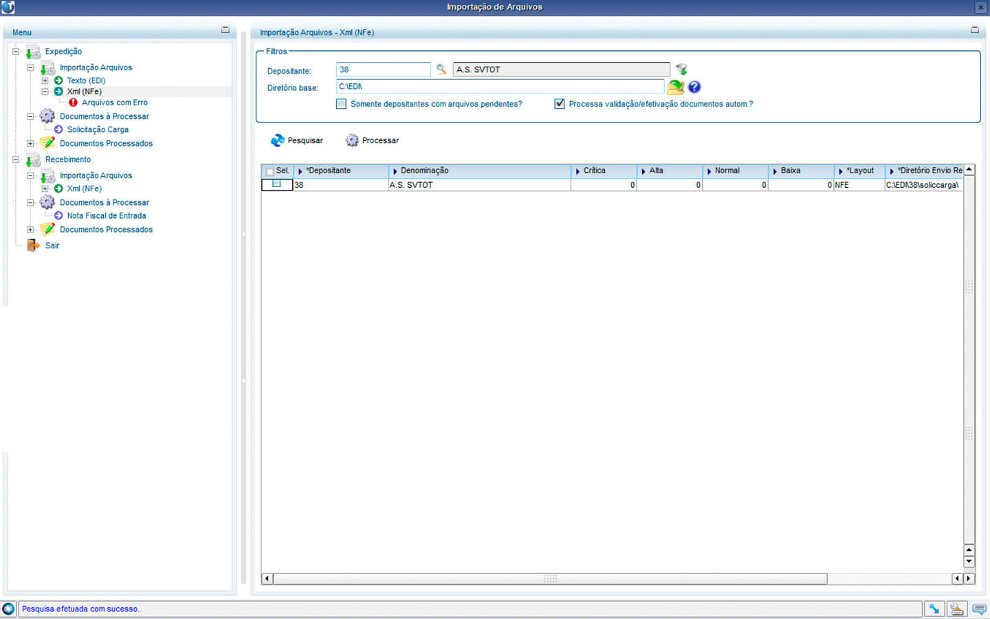The width and height of the screenshot is (990, 619).
Task: Click the chat message icon in status bar
Action: click(979, 609)
